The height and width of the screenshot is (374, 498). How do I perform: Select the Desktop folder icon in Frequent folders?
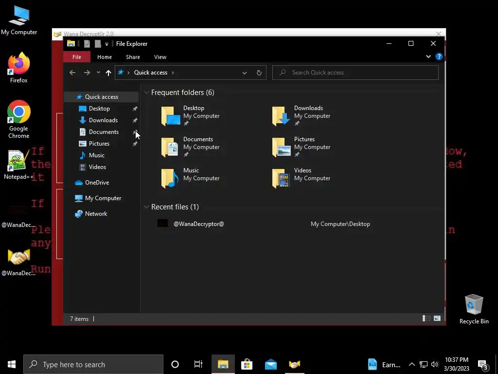pyautogui.click(x=171, y=116)
